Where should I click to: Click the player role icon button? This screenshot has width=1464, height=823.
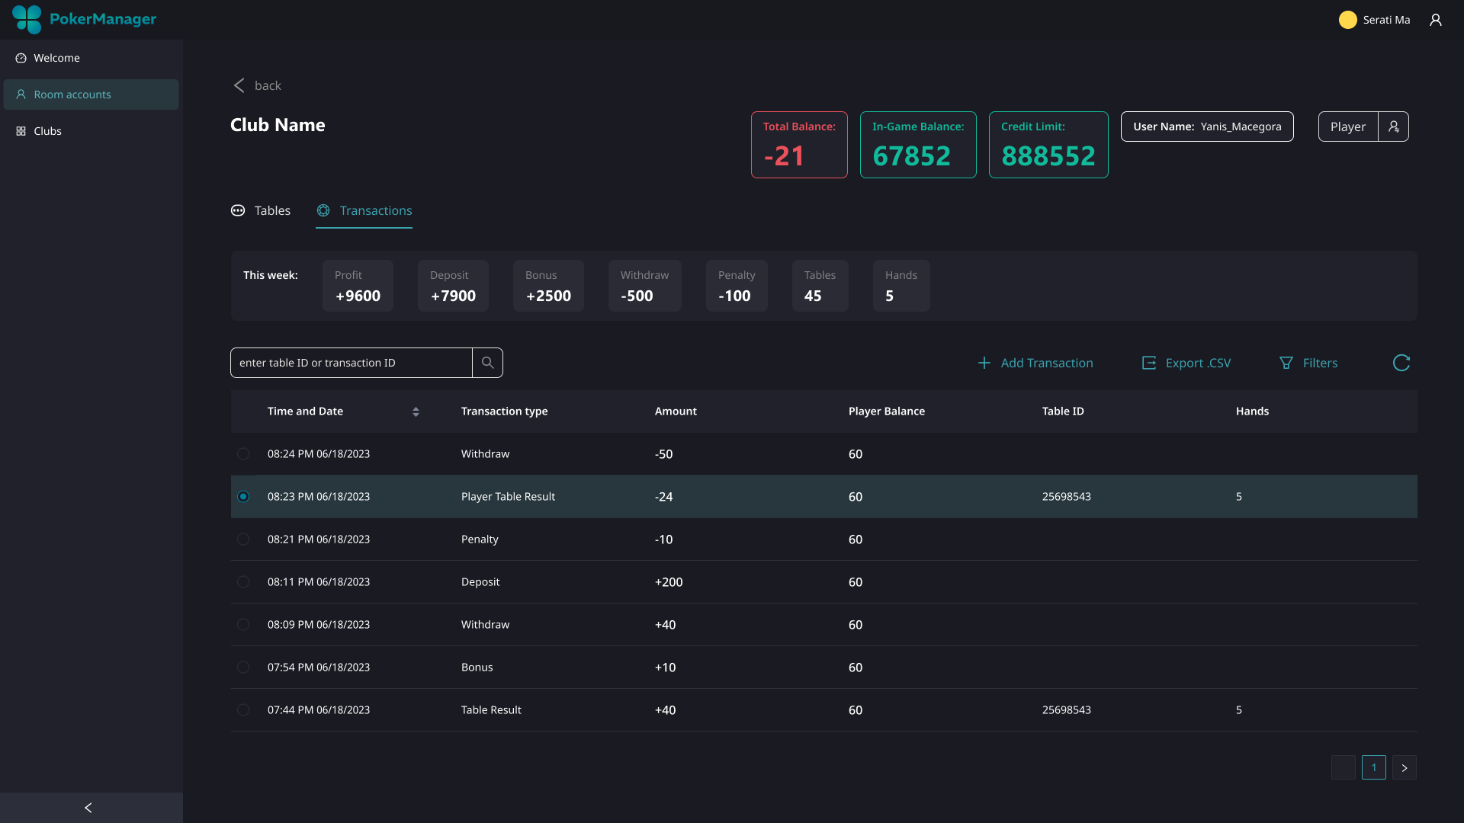click(x=1393, y=126)
